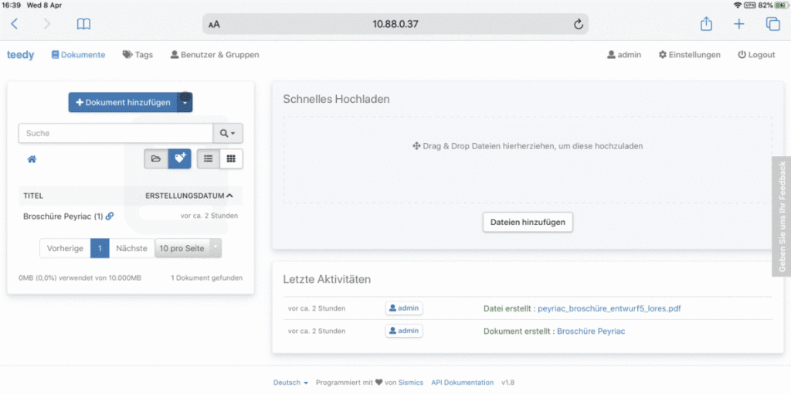
Task: Click Logout
Action: 756,55
